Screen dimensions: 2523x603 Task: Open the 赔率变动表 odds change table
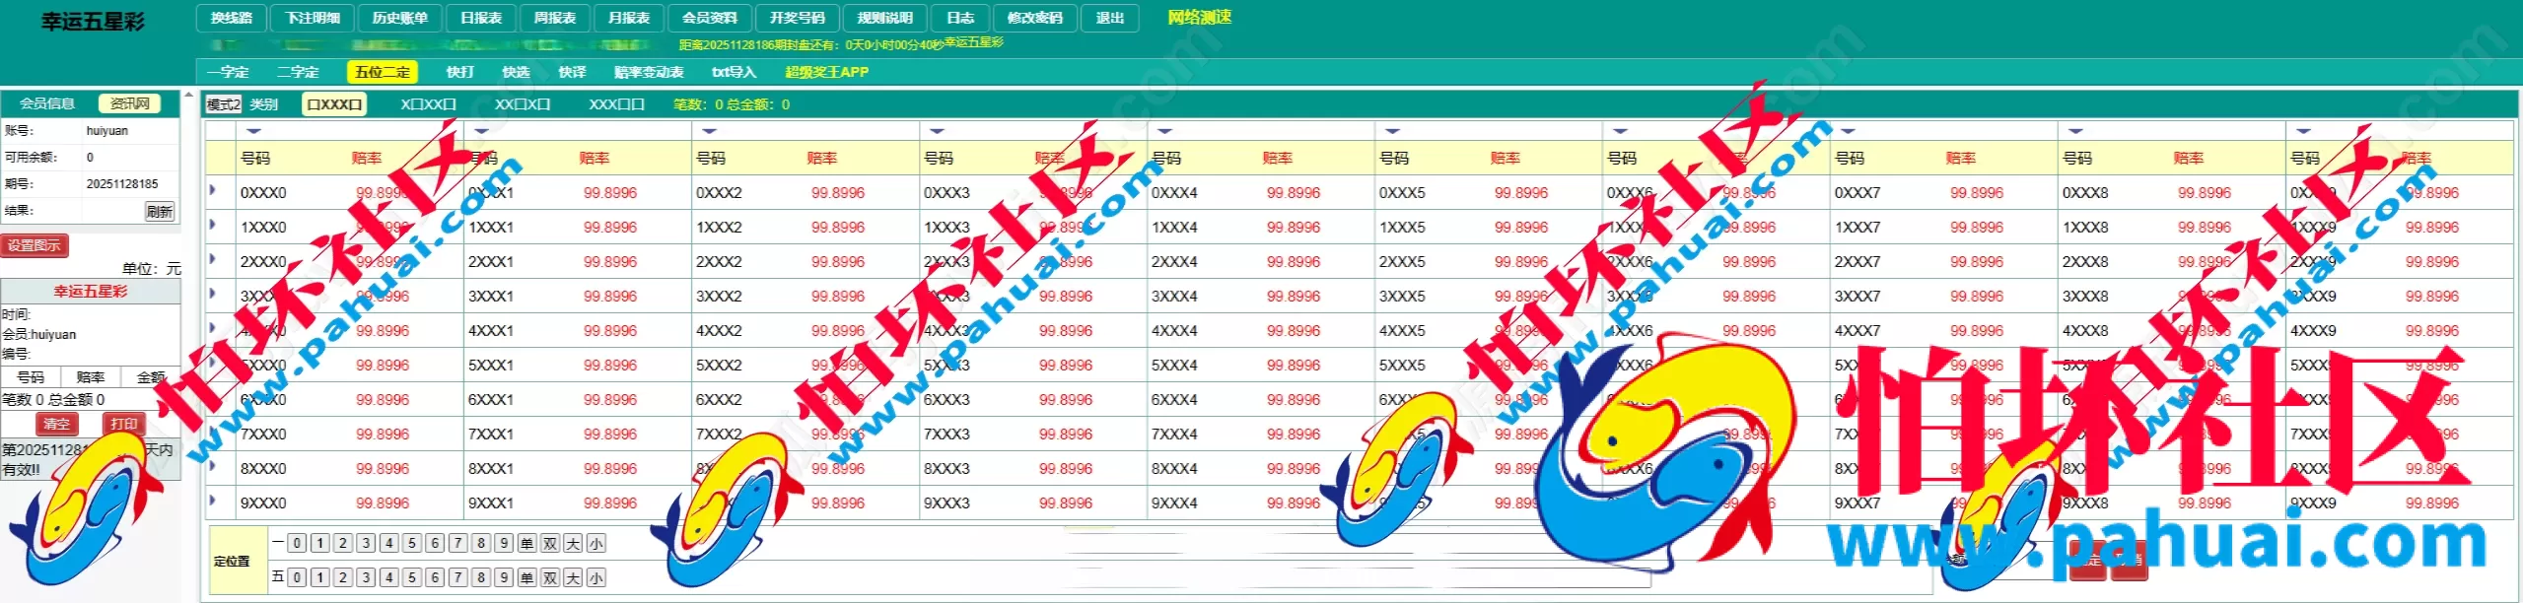pyautogui.click(x=649, y=72)
